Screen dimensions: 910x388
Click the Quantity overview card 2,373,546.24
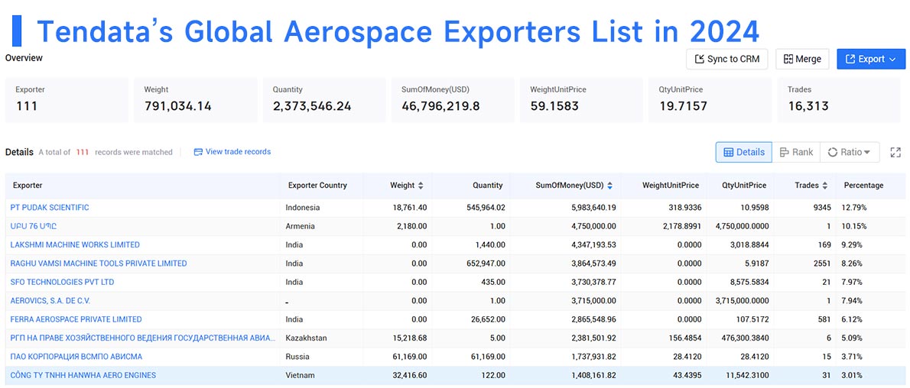[324, 100]
